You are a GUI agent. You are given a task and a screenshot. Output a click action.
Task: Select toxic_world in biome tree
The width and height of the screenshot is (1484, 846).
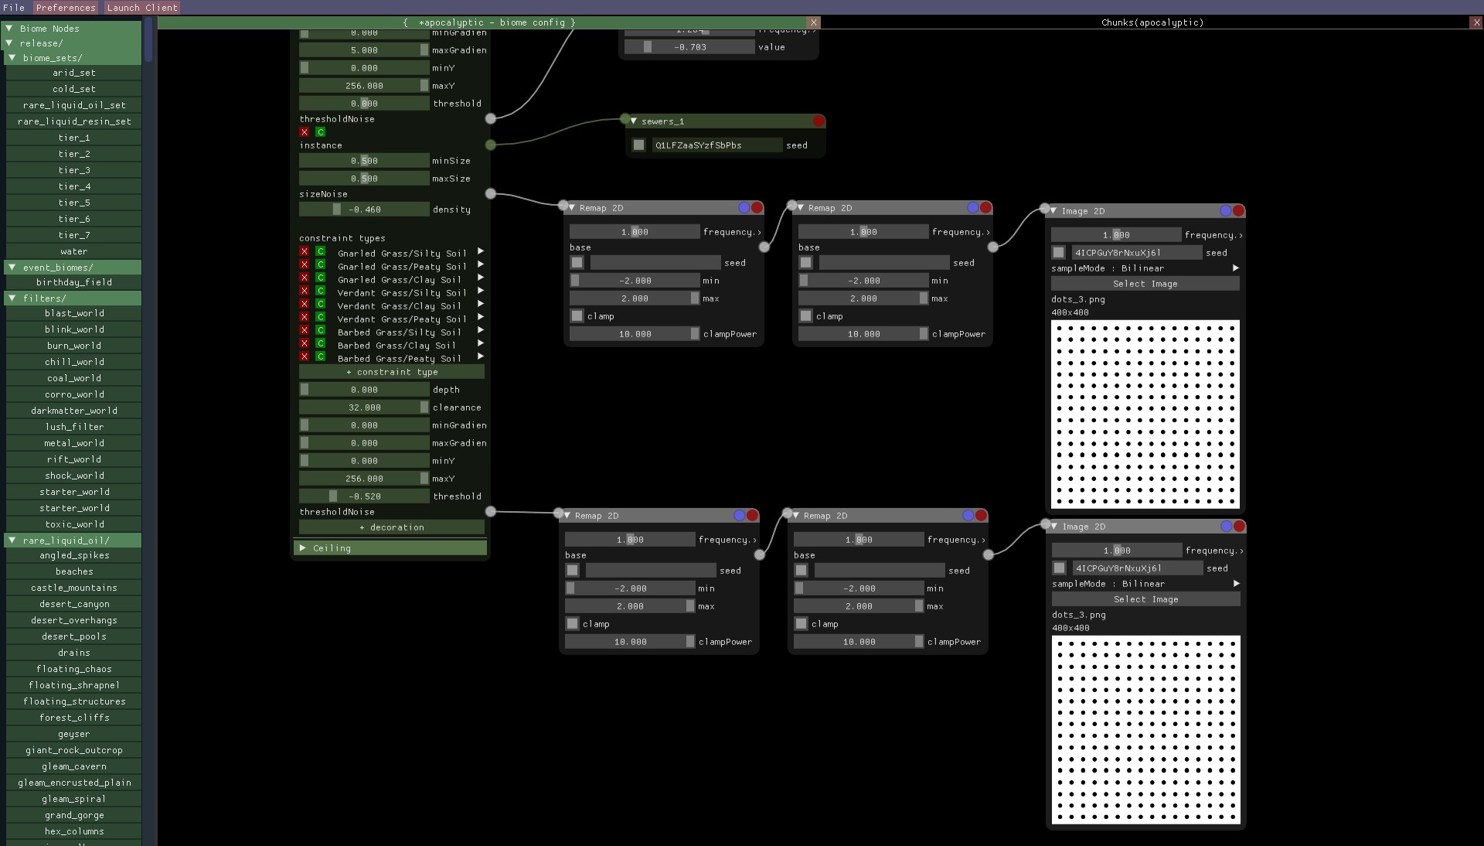(x=74, y=524)
